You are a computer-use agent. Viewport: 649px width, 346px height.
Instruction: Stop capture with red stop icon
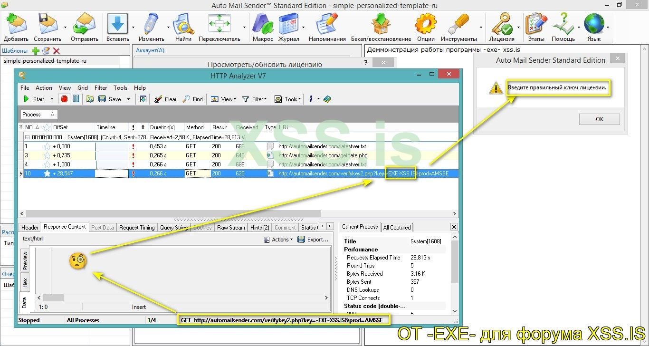[64, 99]
